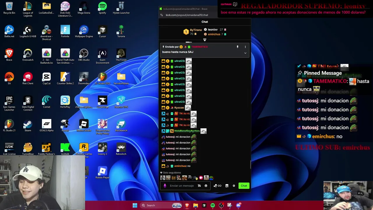Click the Brave tab kick.com/popout/emaidana09/chat
Viewport: 373px width, 210px height.
185,9
